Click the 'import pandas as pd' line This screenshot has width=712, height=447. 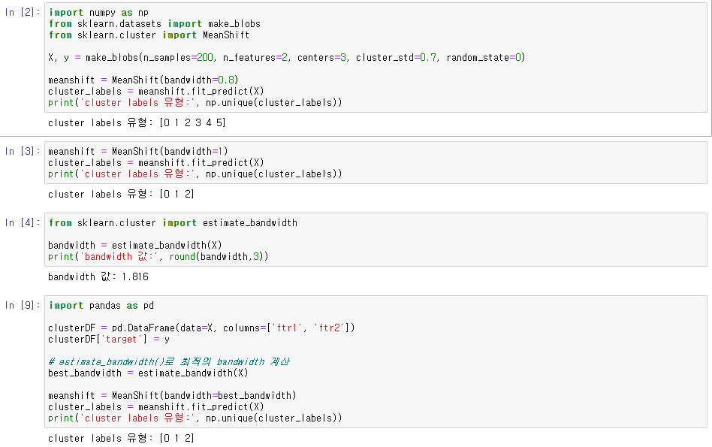(101, 305)
